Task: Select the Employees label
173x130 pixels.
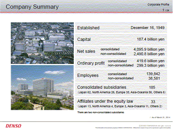Action: click(88, 75)
